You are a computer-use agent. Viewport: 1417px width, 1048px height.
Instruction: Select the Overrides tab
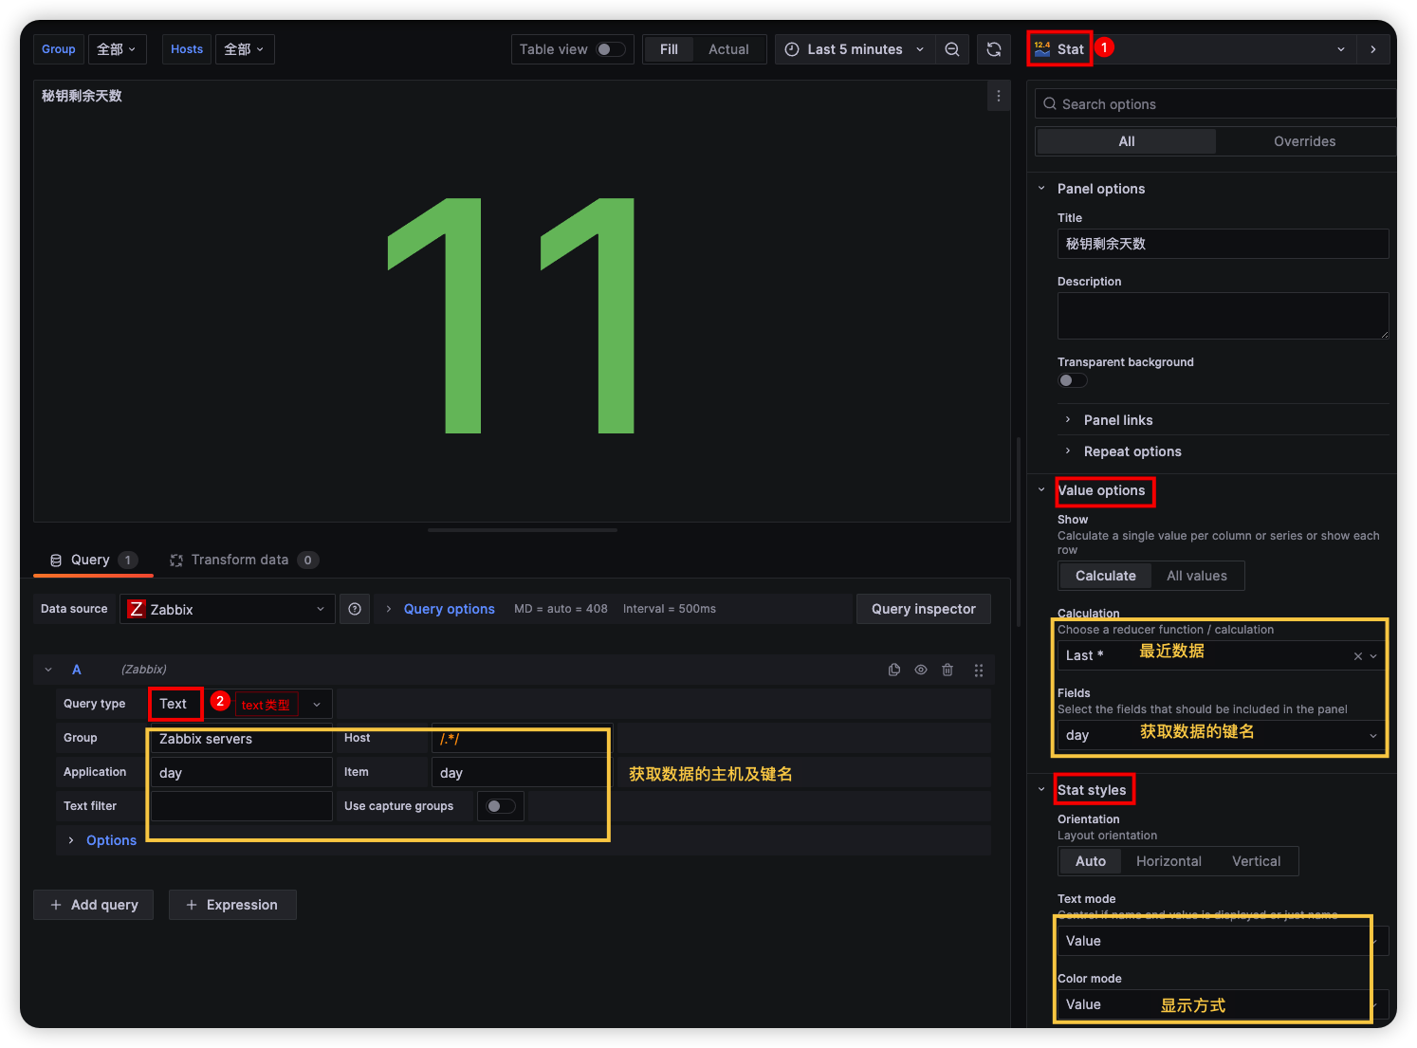click(1304, 141)
